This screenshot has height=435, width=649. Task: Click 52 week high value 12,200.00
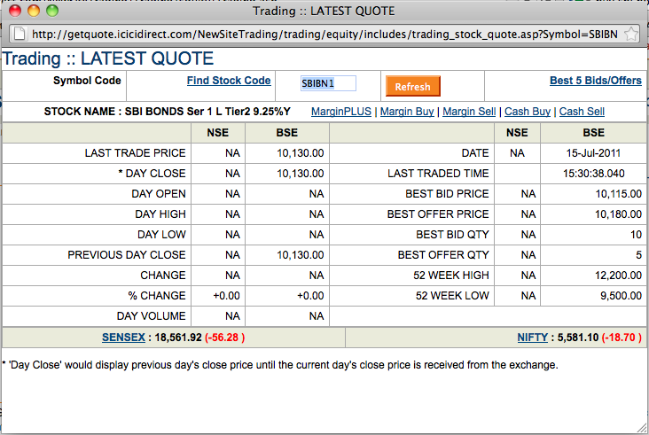tap(618, 275)
